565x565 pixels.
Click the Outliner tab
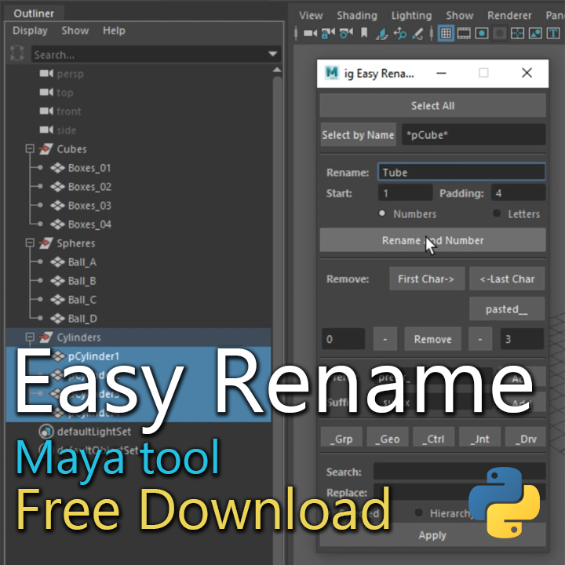[34, 13]
